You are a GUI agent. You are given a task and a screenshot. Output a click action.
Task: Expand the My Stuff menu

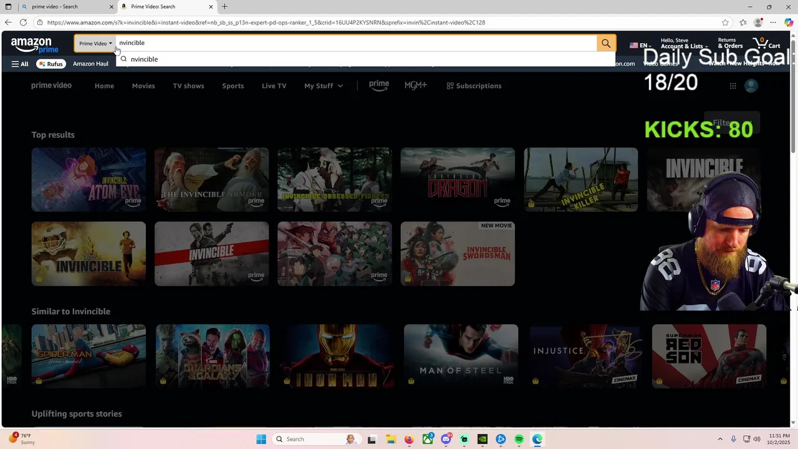pyautogui.click(x=324, y=85)
